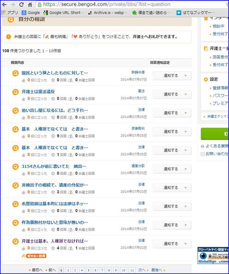The height and width of the screenshot is (274, 229).
Task: Open question 国民という漠としたものに対して
Action: click(55, 73)
